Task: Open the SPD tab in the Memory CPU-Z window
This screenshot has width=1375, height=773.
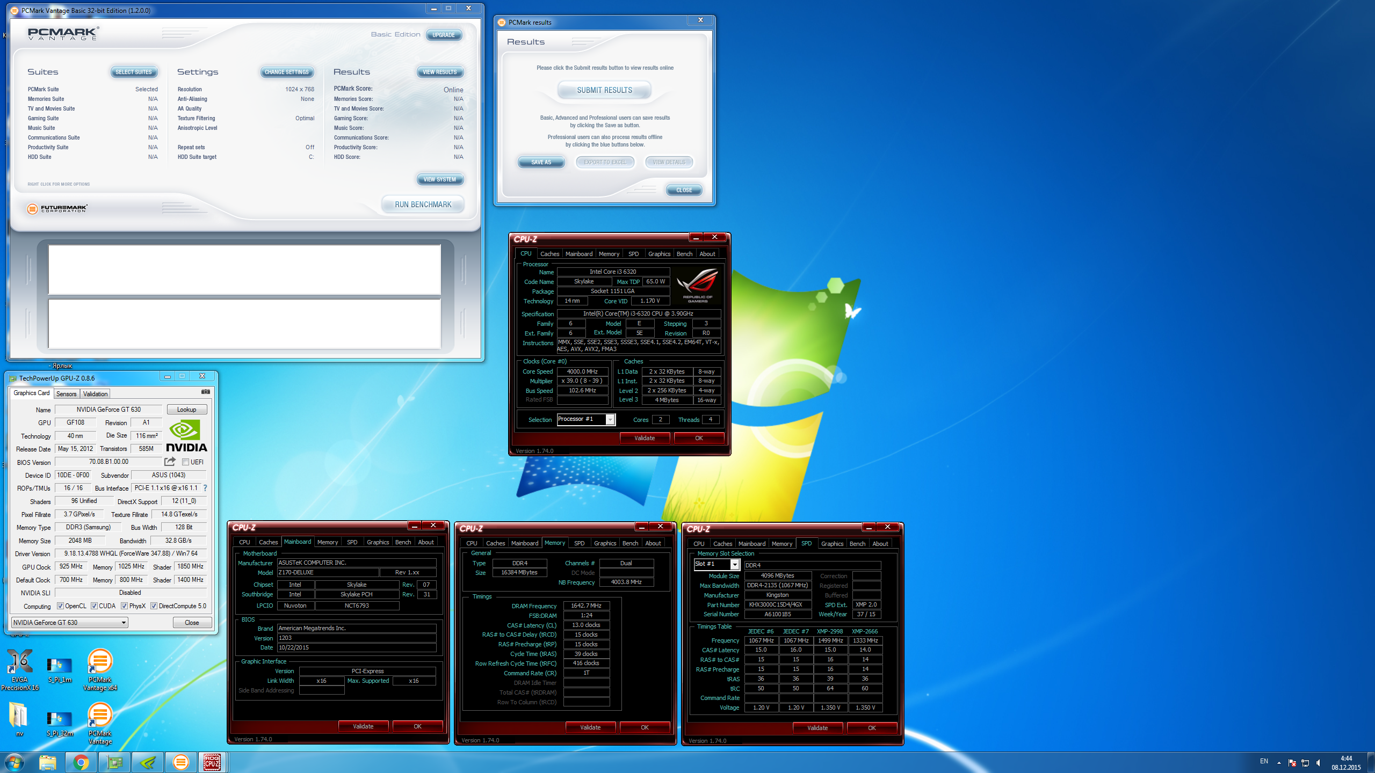Action: coord(579,543)
